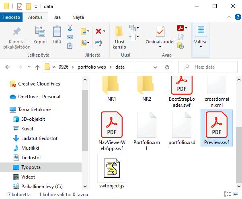The image size is (242, 199).
Task: Select the swfobject.js file
Action: pos(112,171)
